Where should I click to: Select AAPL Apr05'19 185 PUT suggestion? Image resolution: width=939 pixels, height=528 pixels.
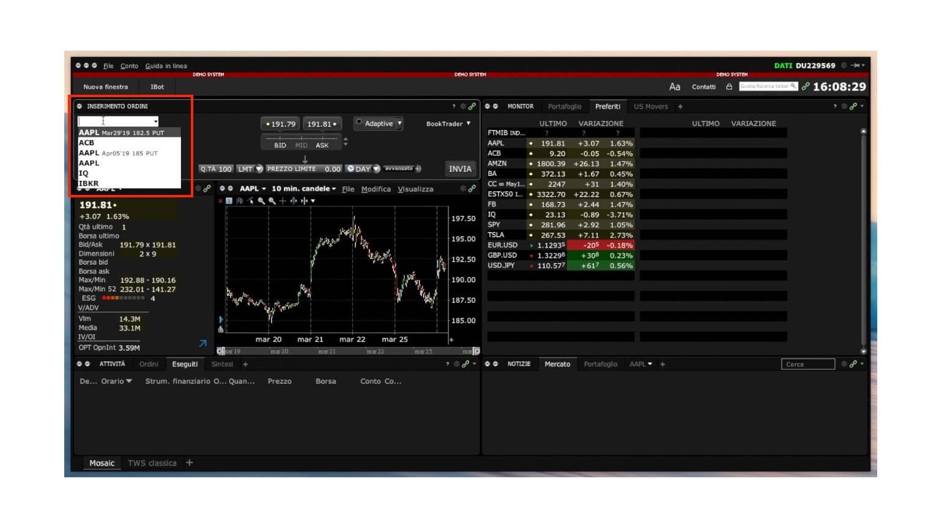coord(129,153)
